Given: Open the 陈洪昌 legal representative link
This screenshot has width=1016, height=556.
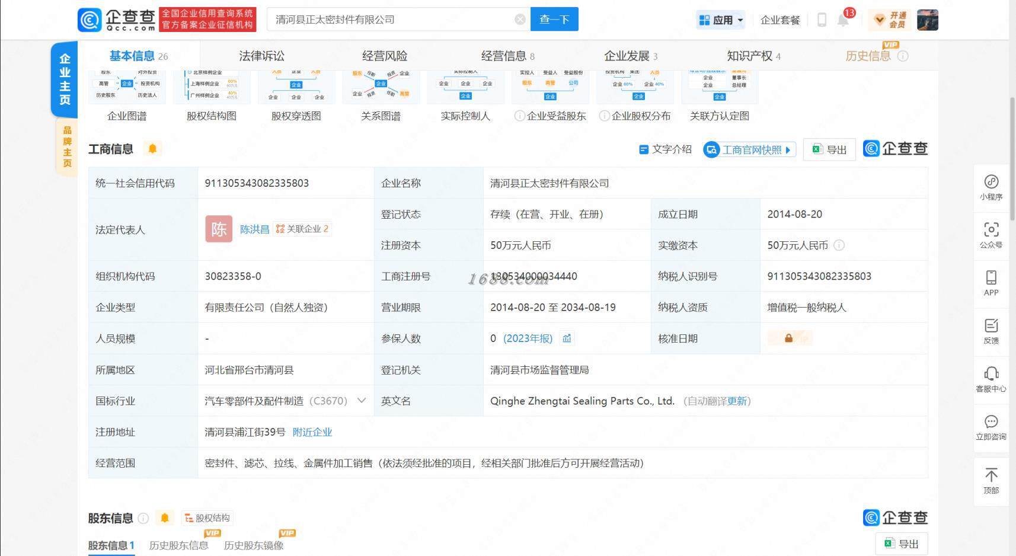Looking at the screenshot, I should (x=255, y=229).
